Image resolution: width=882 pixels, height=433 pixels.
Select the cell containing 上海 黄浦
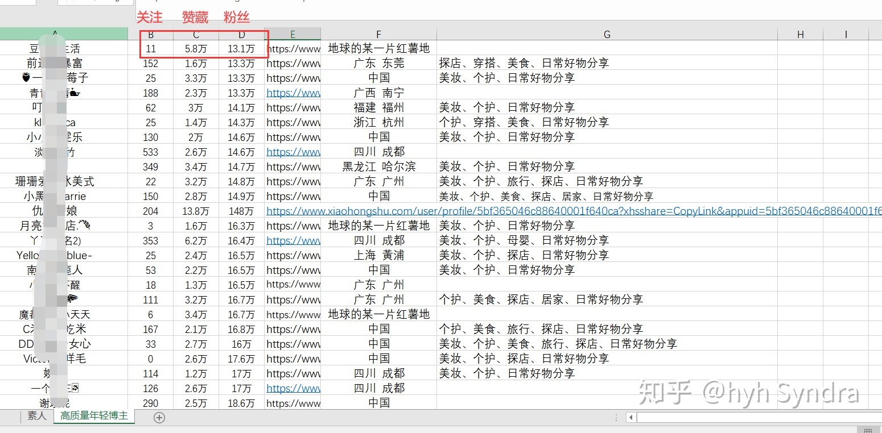click(378, 255)
